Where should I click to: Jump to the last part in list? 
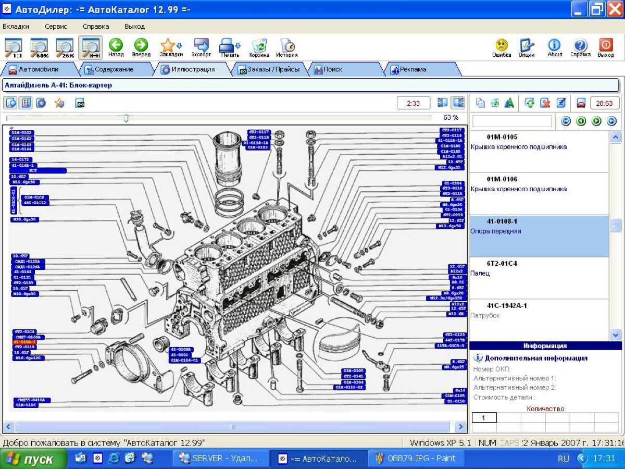click(611, 121)
